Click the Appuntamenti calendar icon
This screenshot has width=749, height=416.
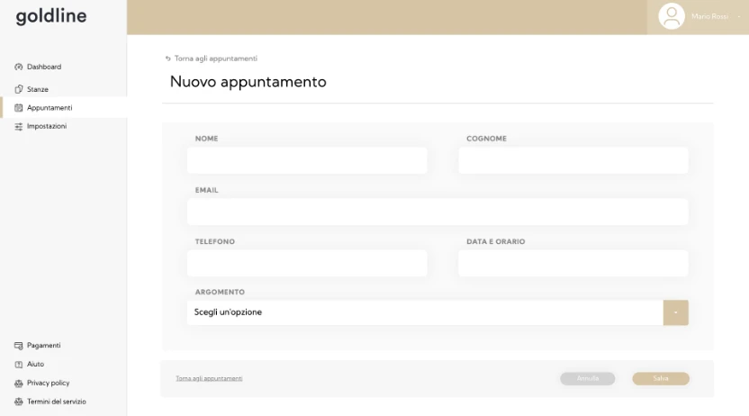[19, 108]
